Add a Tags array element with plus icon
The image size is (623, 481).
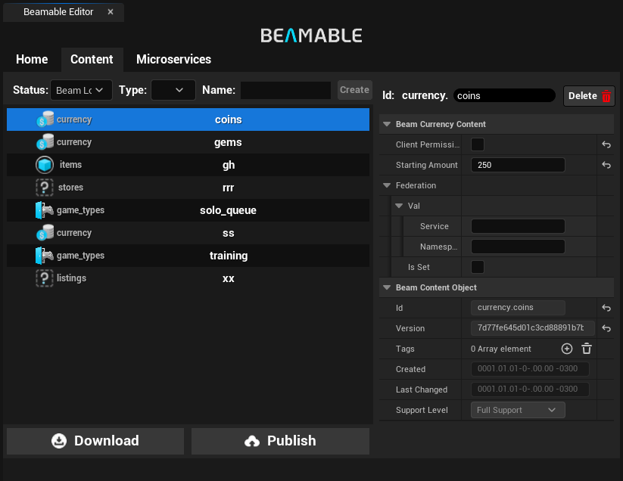pos(566,349)
